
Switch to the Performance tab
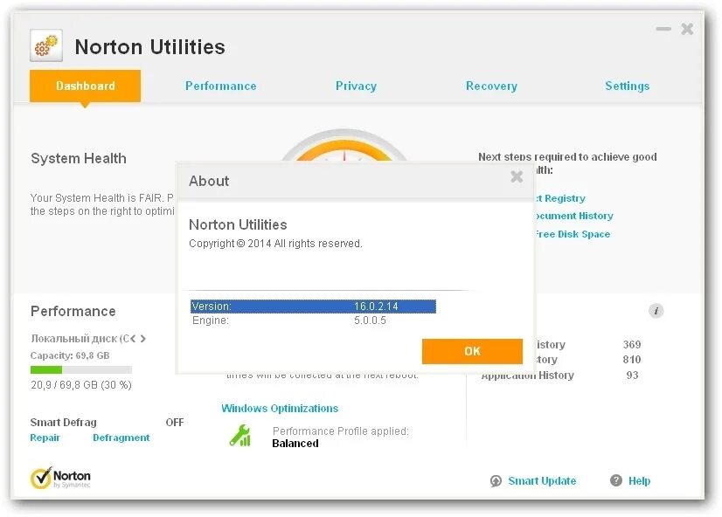tap(220, 86)
